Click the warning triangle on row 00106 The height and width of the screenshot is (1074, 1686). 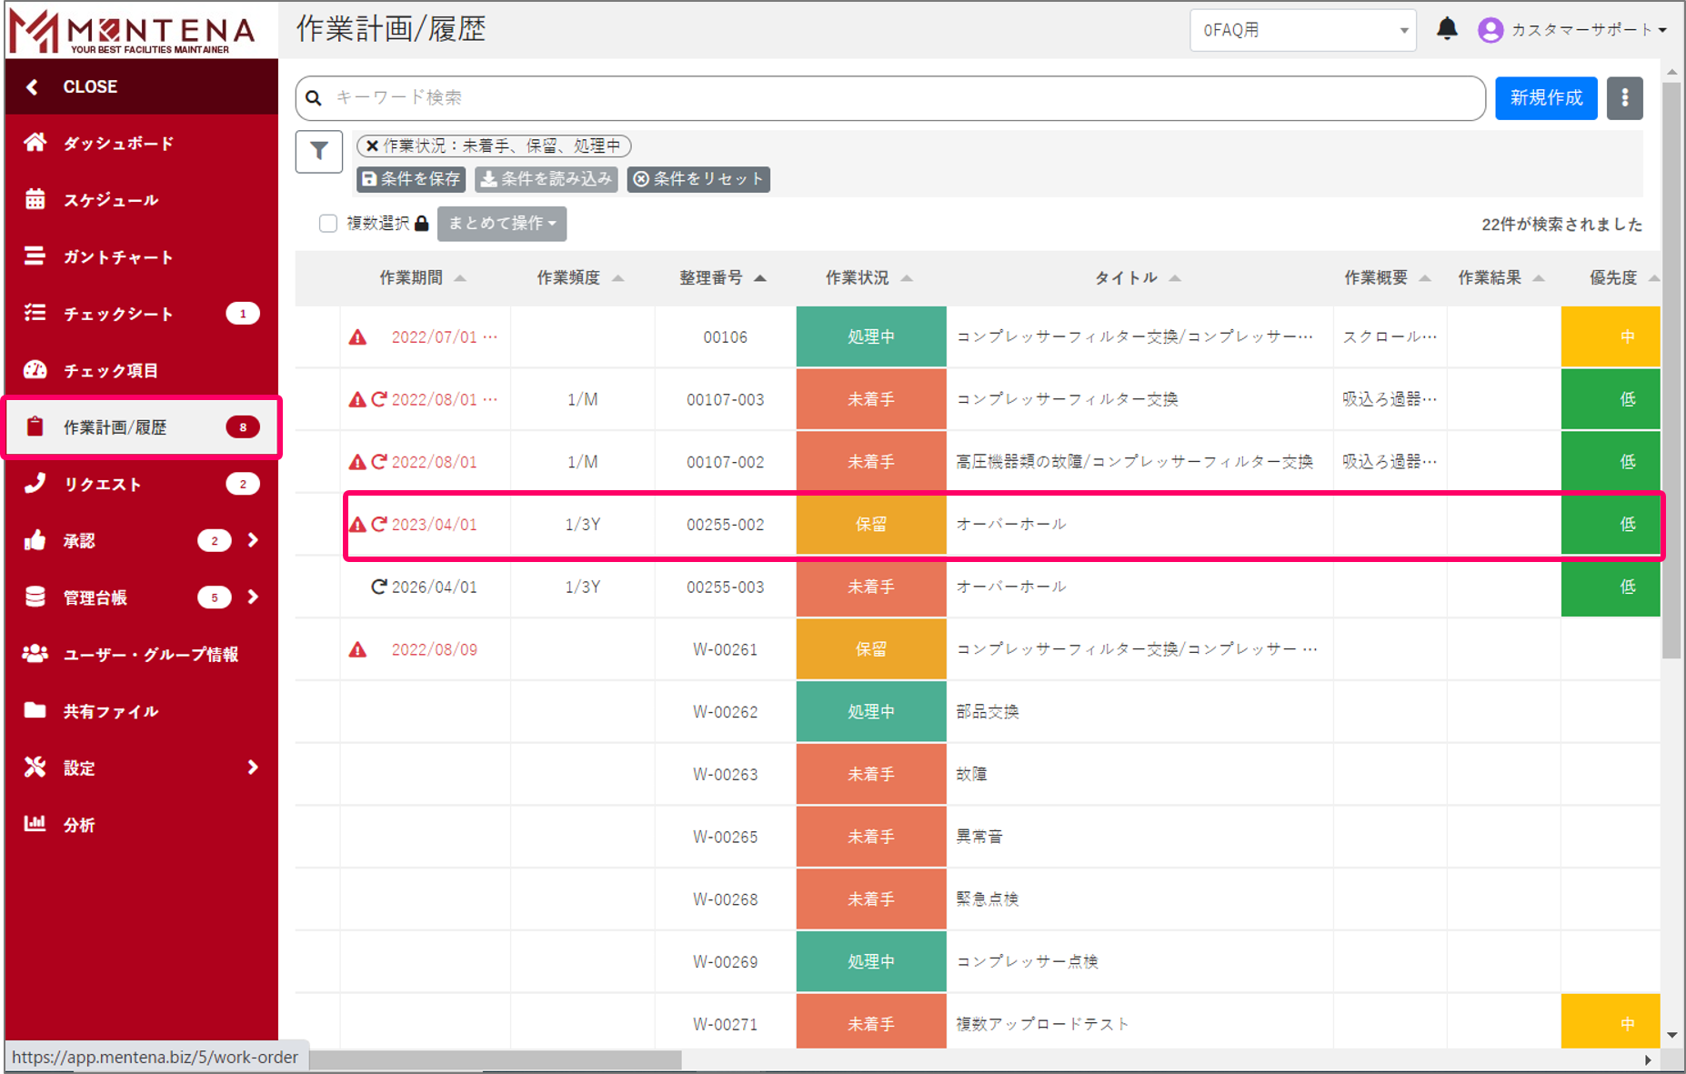[x=357, y=337]
